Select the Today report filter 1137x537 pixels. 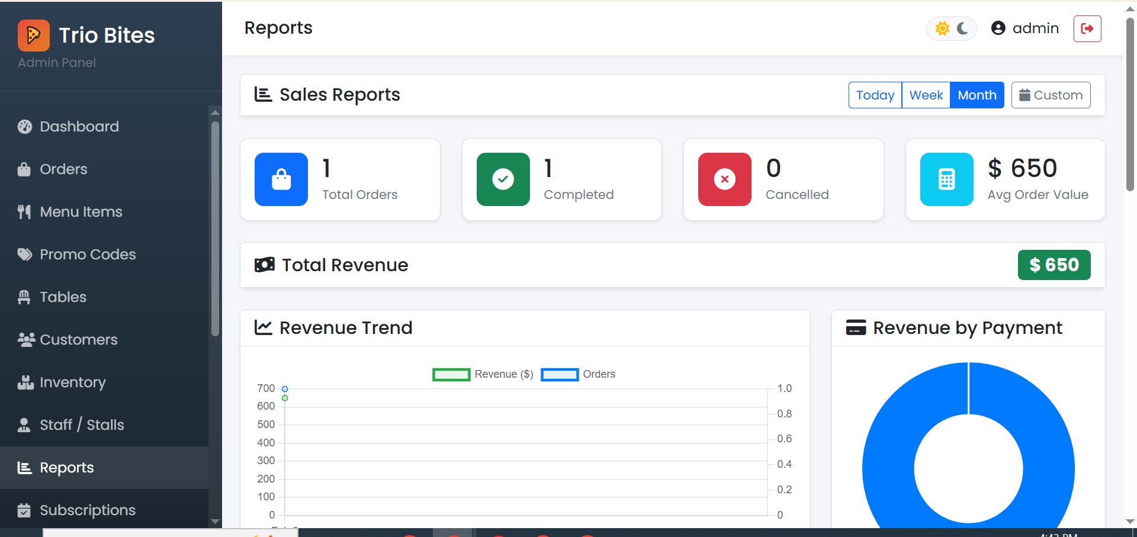[875, 95]
